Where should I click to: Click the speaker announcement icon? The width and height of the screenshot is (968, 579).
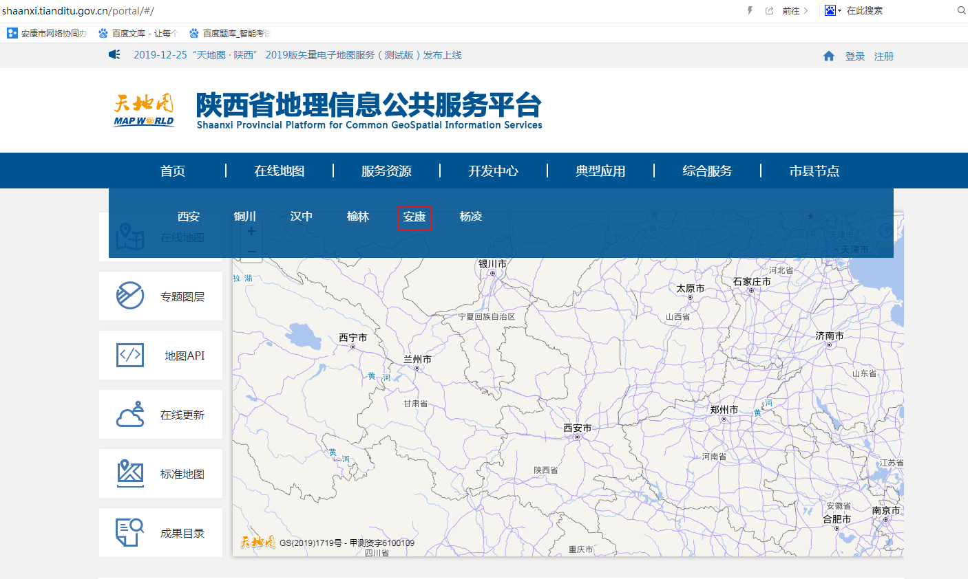coord(114,54)
